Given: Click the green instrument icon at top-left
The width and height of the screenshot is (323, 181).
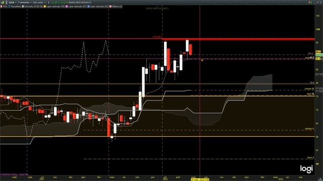Looking at the screenshot, I should click(3, 3).
